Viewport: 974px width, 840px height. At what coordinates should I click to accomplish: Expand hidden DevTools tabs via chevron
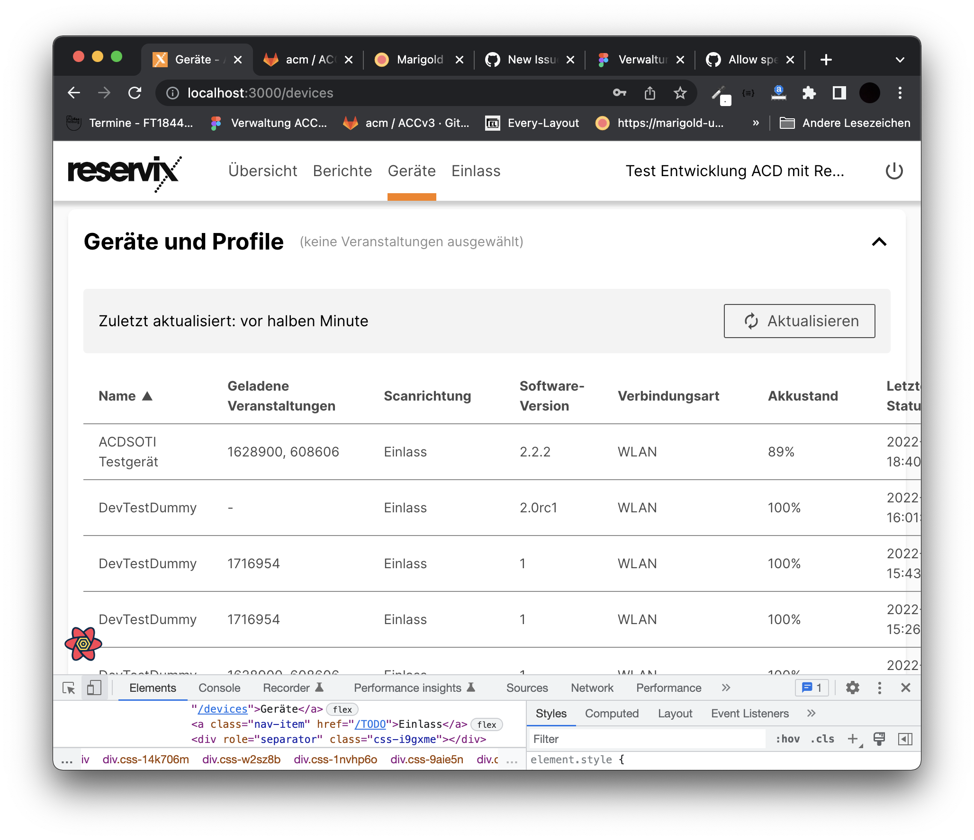coord(725,688)
